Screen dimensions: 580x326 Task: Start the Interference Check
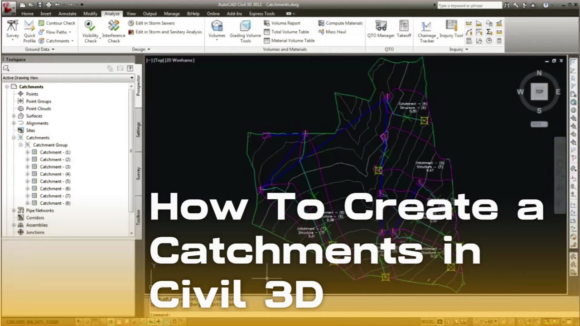pos(114,31)
